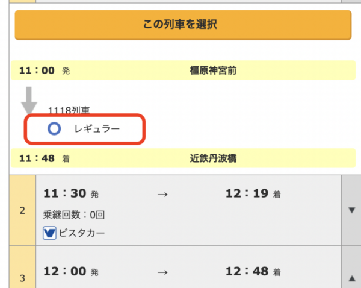Select row number 3 in the train list
Image resolution: width=361 pixels, height=288 pixels.
(22, 278)
